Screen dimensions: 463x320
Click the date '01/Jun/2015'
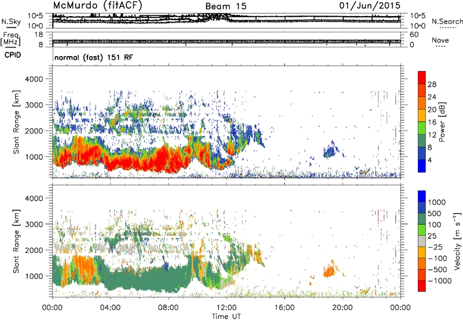coord(370,6)
